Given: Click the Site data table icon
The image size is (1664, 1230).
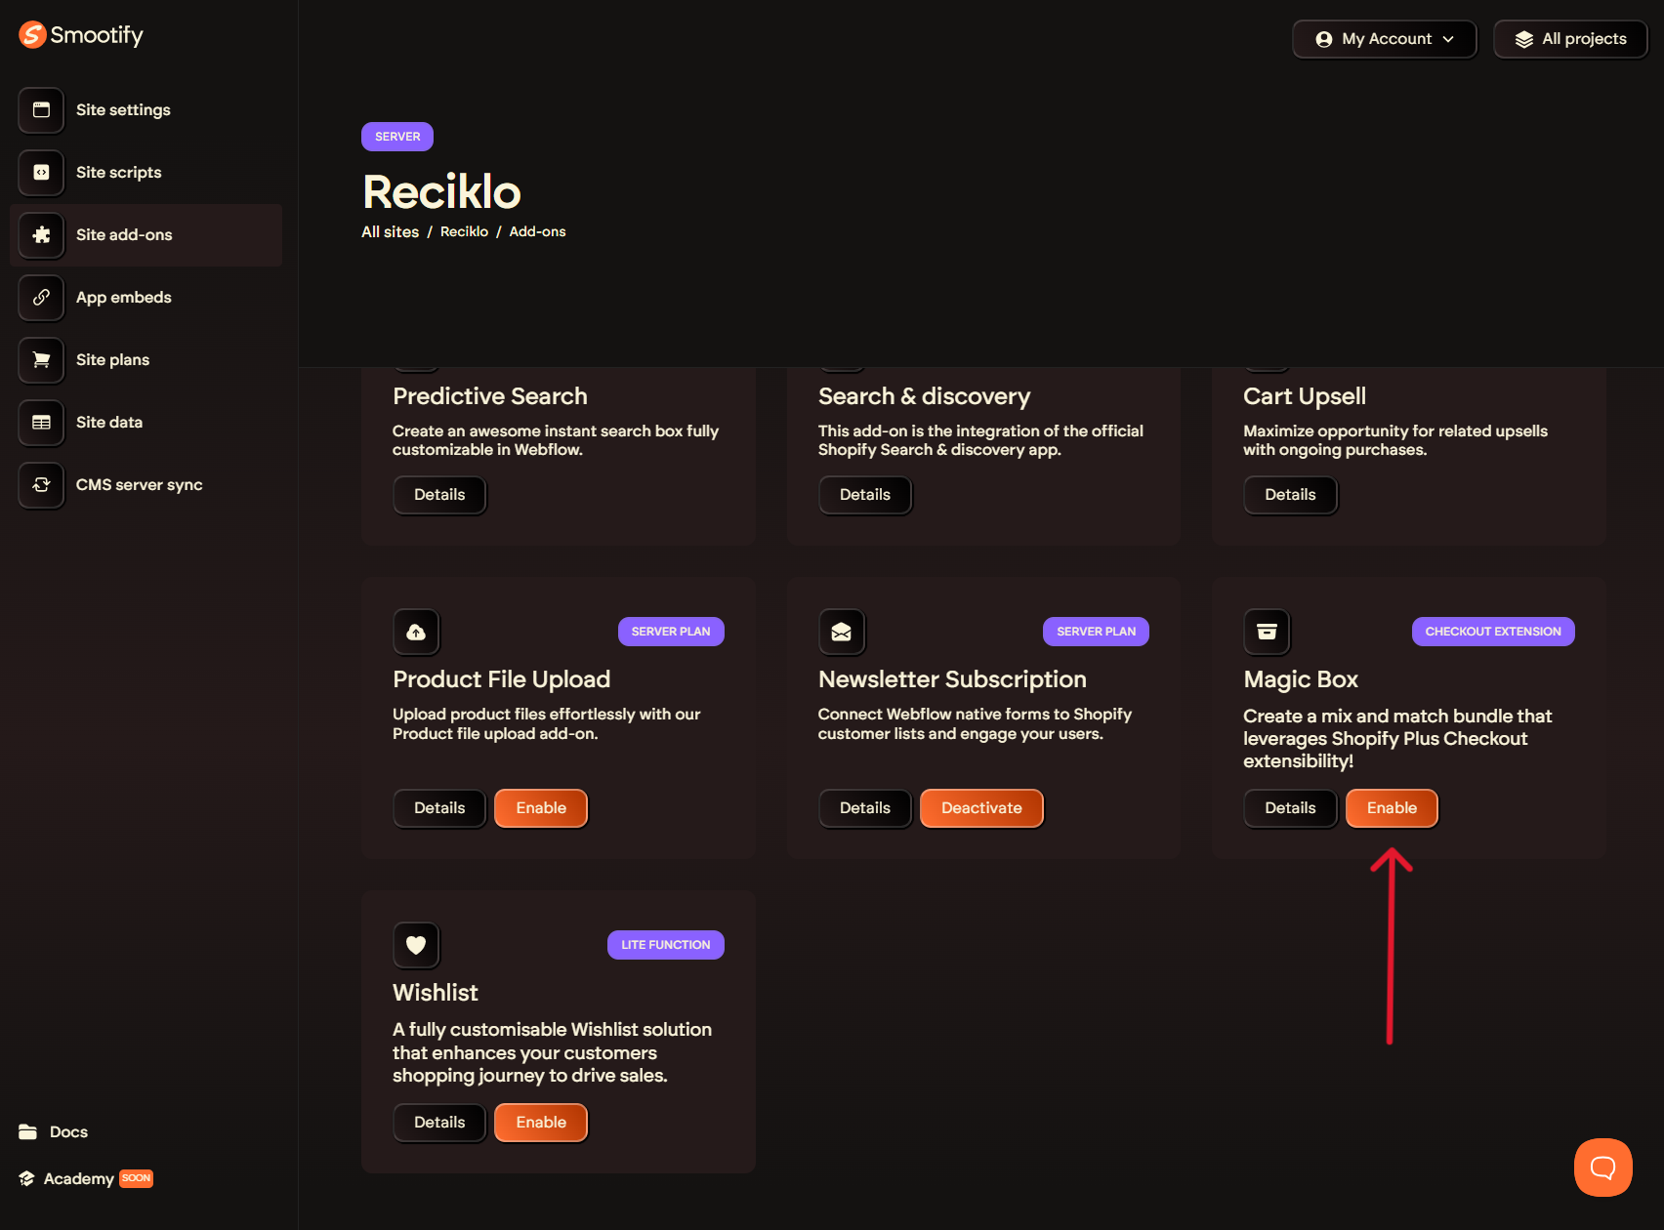Looking at the screenshot, I should coord(41,423).
